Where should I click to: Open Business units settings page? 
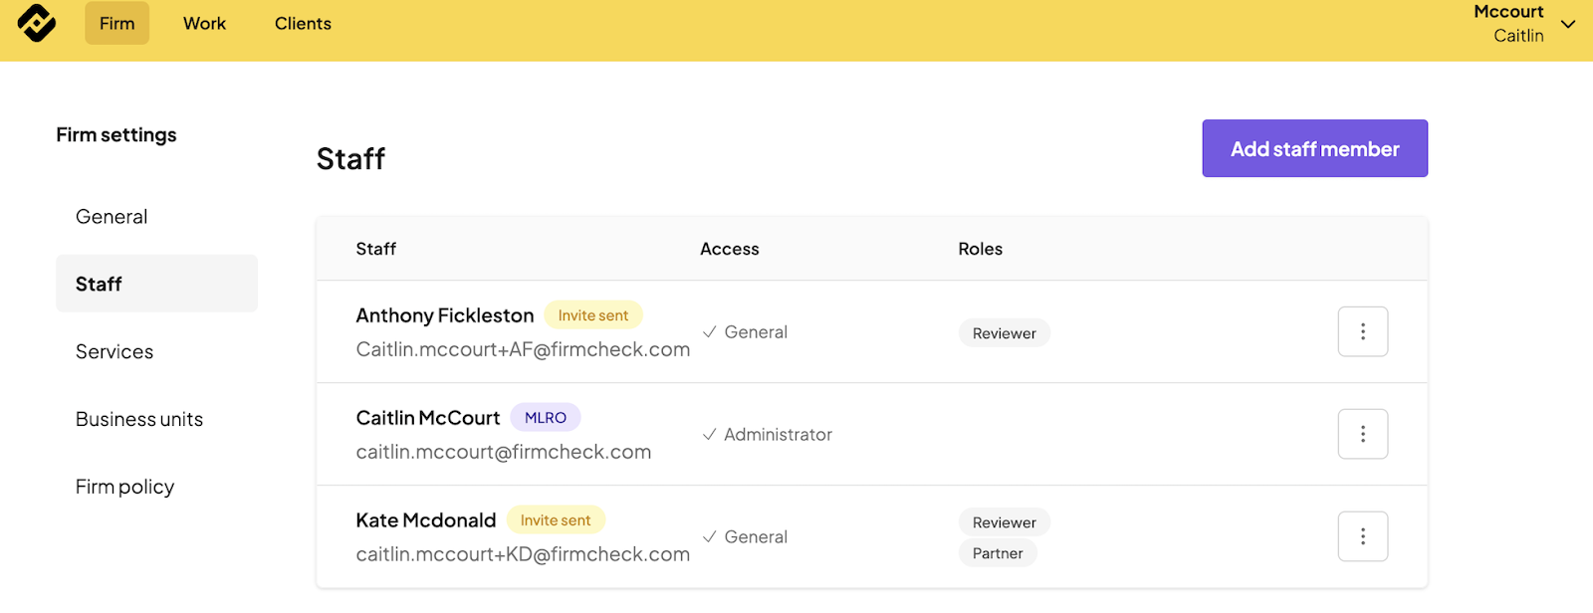click(139, 420)
